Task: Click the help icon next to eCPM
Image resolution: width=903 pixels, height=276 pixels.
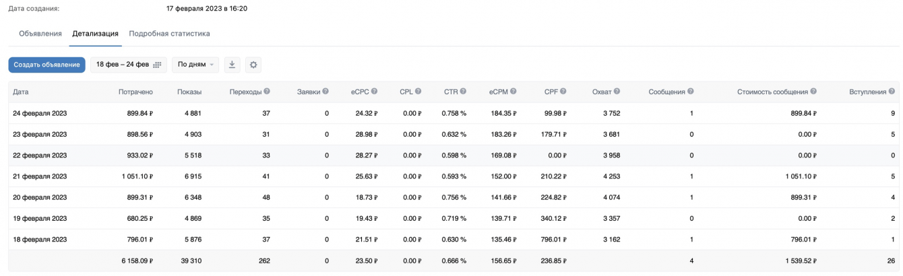Action: [513, 92]
